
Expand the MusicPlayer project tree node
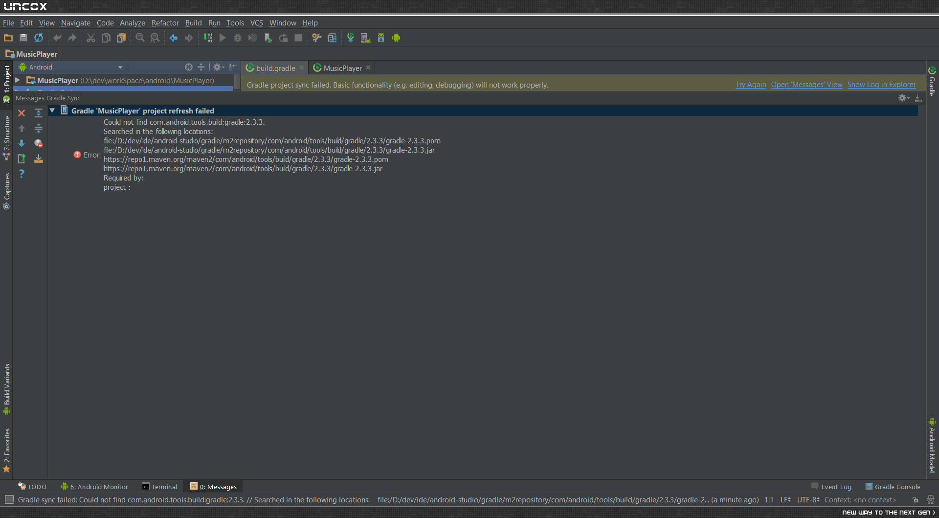pos(18,80)
